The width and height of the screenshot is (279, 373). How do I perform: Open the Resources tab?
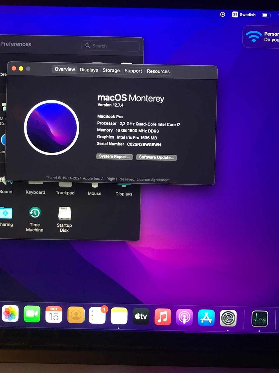coord(158,71)
